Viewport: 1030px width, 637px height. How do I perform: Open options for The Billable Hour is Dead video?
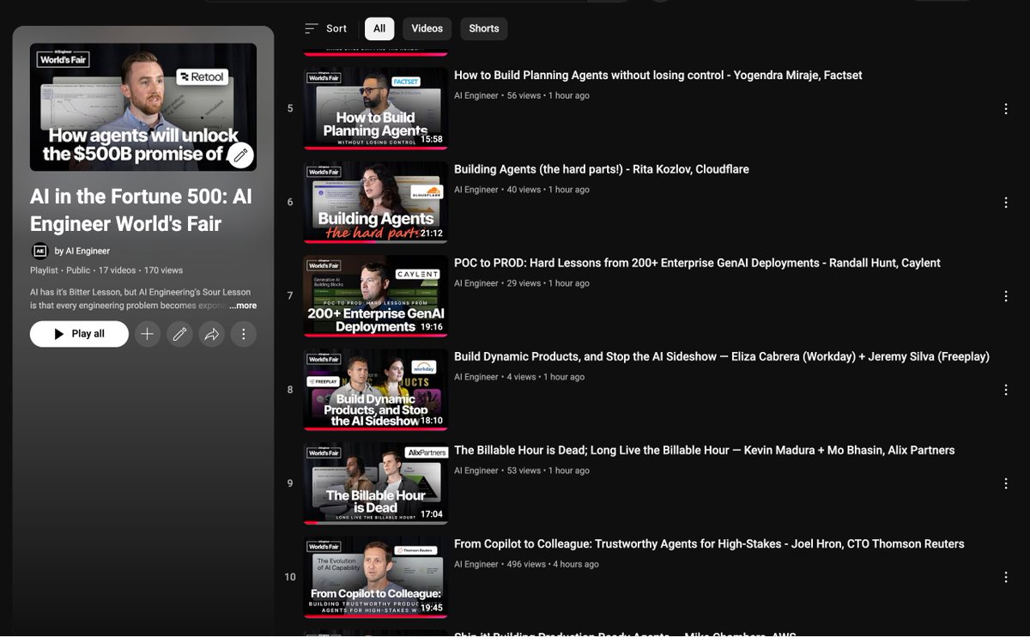[1006, 483]
